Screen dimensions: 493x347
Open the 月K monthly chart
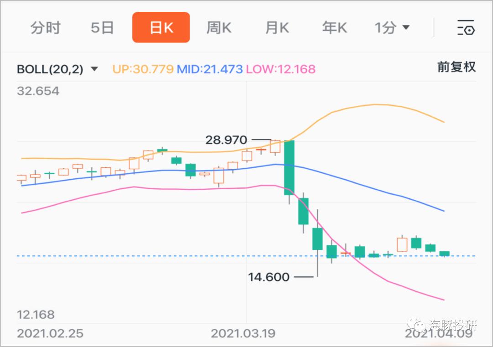coord(277,28)
